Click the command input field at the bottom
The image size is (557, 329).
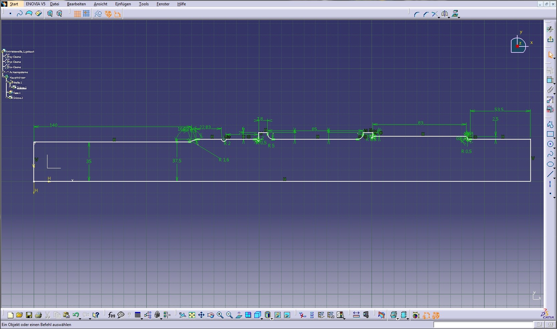click(x=483, y=325)
